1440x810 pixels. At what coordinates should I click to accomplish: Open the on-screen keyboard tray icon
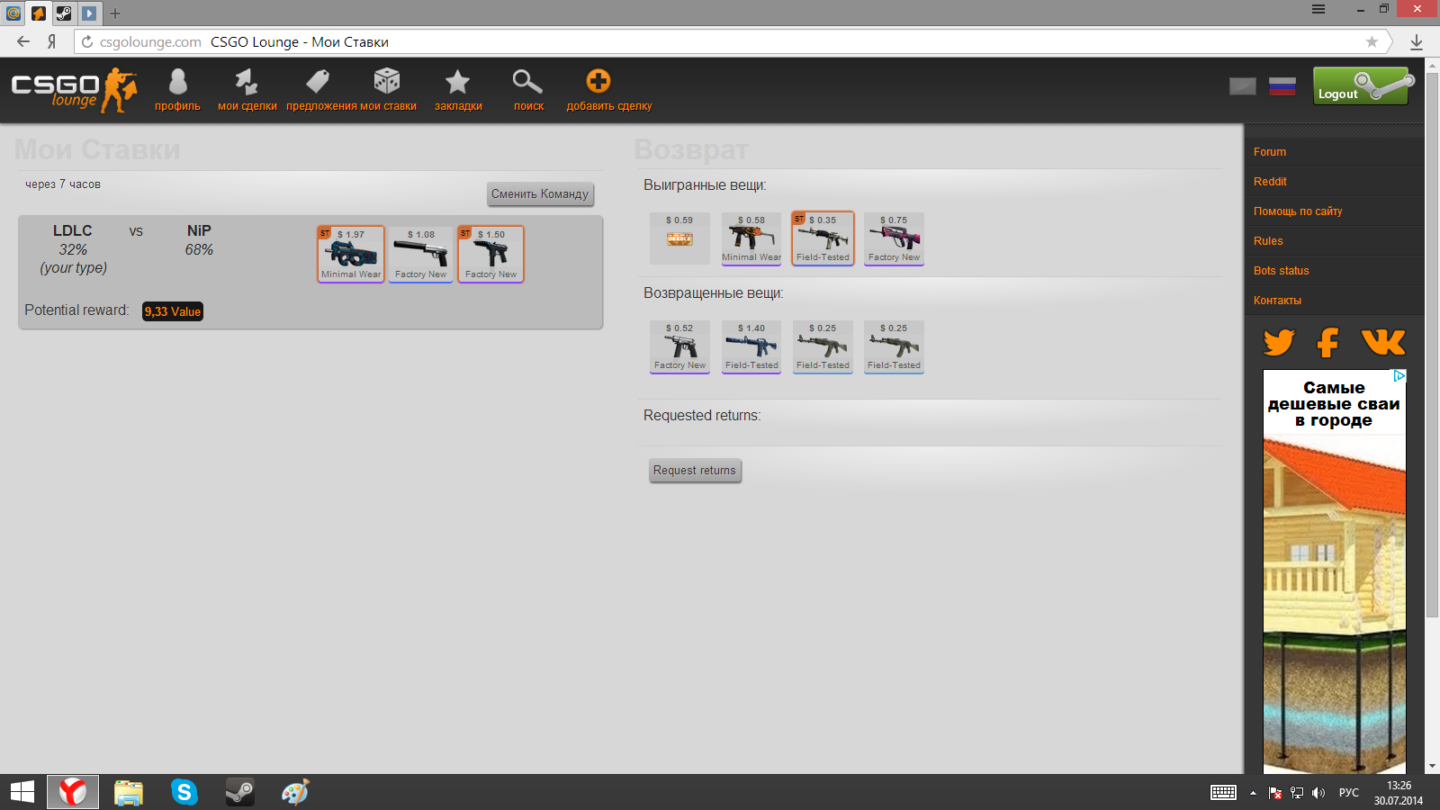point(1223,793)
